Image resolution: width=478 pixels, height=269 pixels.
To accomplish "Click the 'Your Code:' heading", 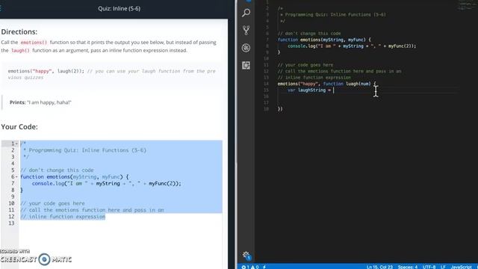I will pos(19,126).
